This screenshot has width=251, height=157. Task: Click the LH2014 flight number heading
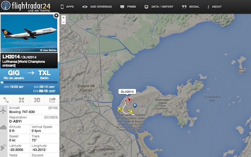[x=11, y=57]
